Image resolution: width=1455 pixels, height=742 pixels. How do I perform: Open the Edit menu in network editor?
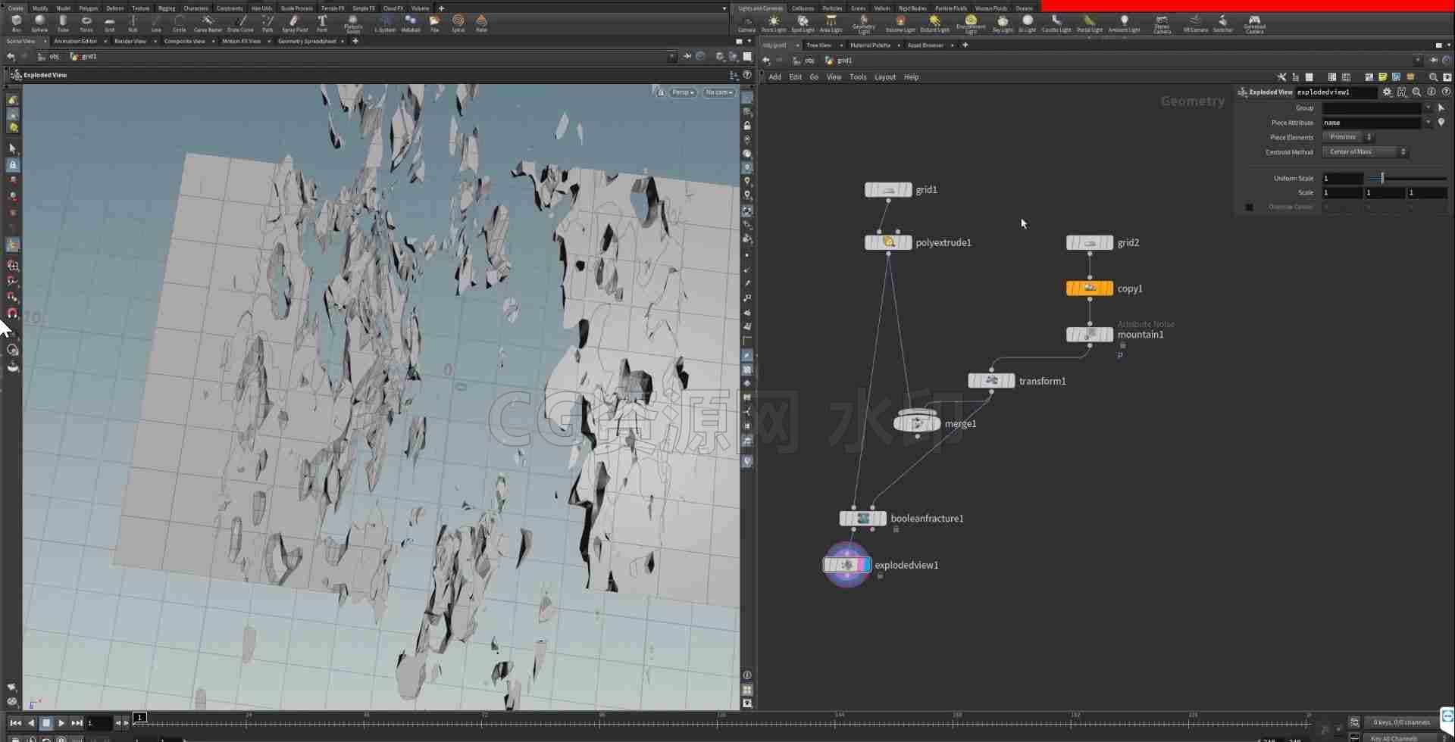[795, 76]
